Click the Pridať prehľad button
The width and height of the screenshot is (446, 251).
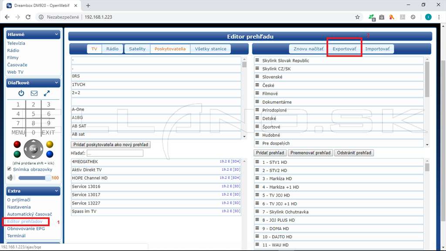(270, 153)
